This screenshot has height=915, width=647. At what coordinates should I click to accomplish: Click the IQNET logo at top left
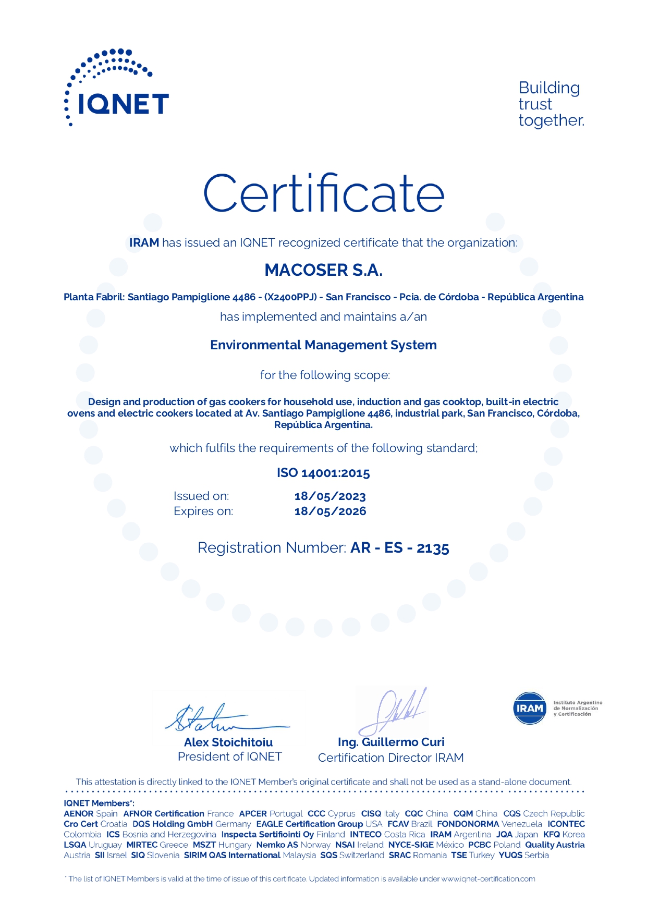click(x=116, y=89)
